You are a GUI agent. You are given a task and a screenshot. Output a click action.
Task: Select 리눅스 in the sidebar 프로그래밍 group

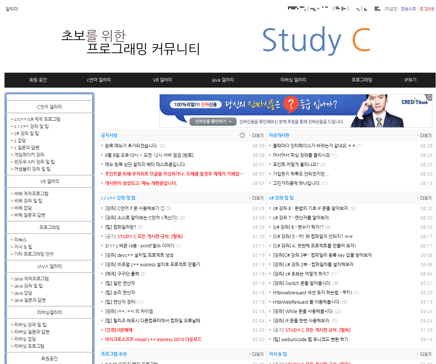[x=21, y=240]
